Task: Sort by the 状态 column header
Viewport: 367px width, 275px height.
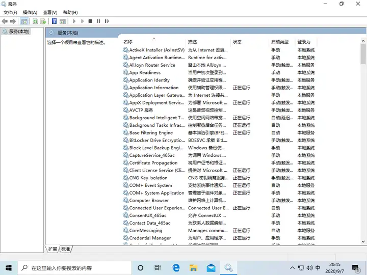Action: pos(250,42)
